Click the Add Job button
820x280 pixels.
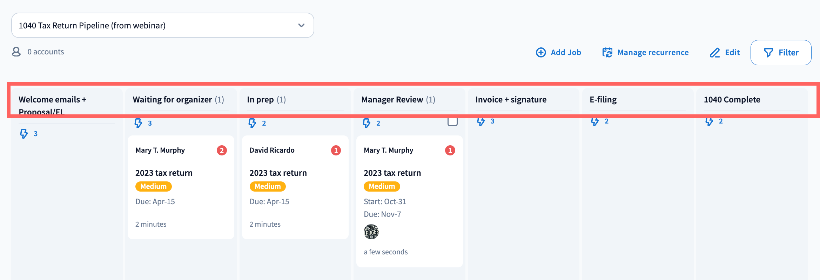coord(558,53)
